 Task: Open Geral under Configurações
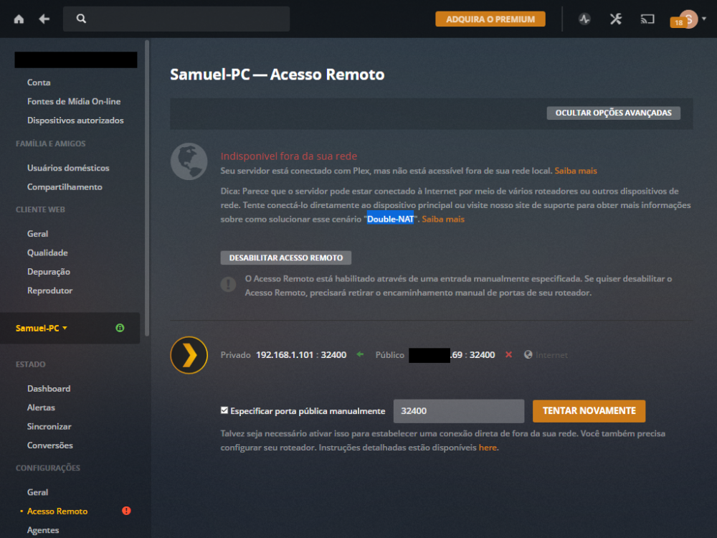pos(37,492)
